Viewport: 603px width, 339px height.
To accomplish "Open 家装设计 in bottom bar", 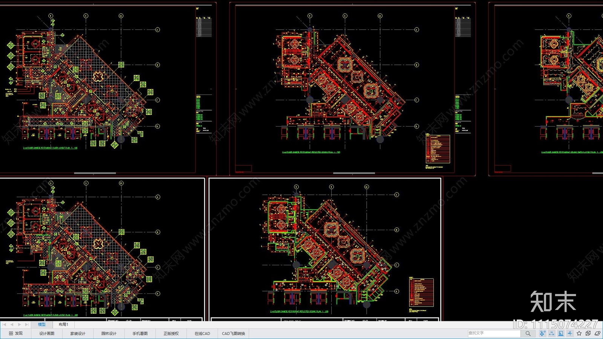I will (78, 333).
